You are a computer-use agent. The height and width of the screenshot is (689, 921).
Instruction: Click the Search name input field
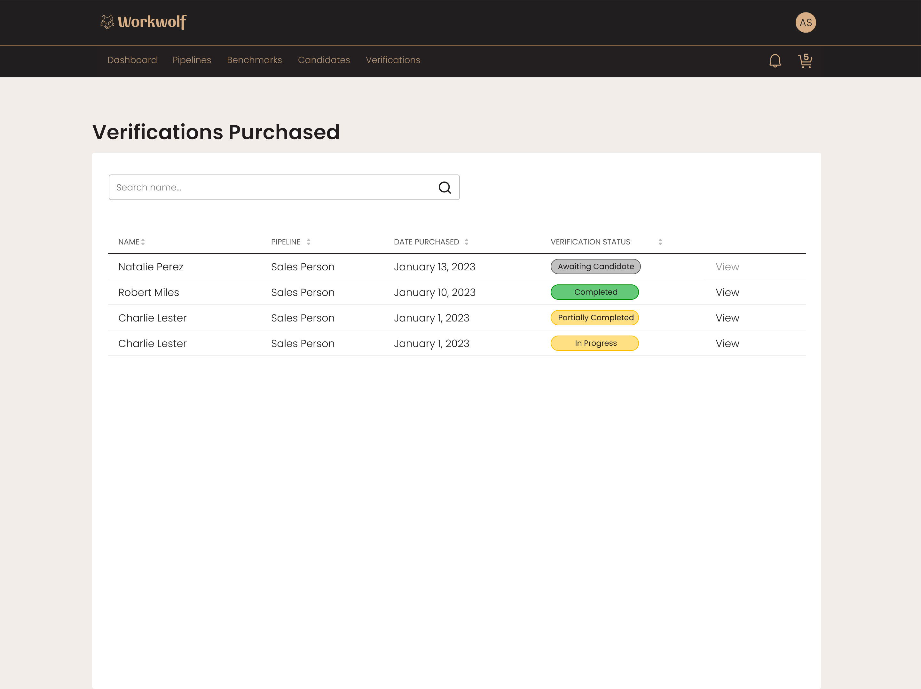click(x=250, y=187)
